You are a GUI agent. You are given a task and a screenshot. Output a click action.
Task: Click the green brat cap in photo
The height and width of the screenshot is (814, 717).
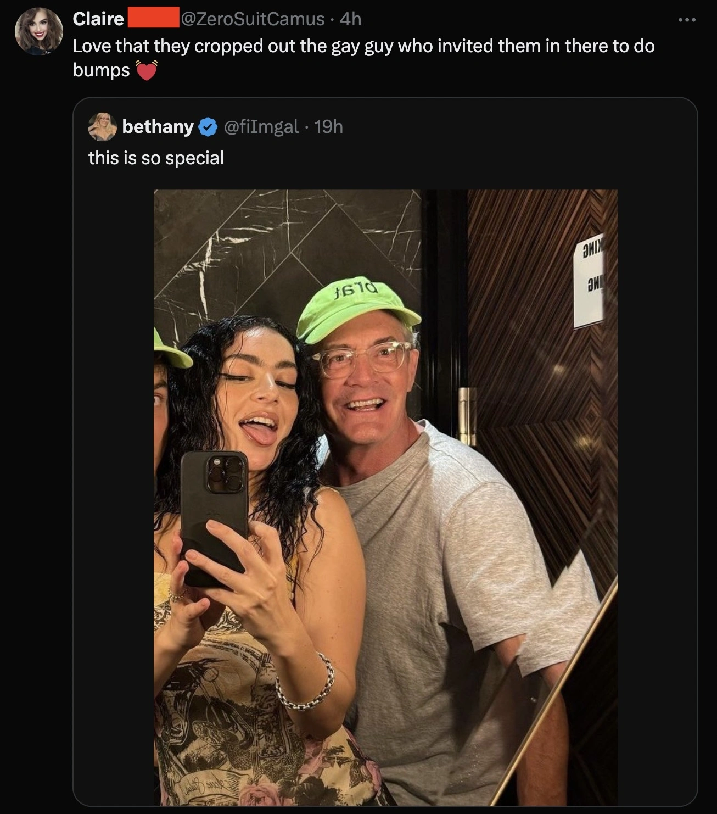356,308
